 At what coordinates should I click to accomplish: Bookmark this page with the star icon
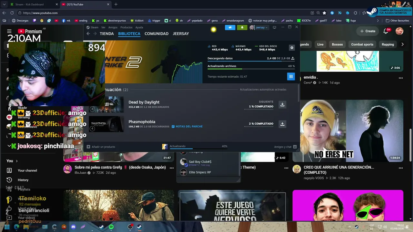pyautogui.click(x=324, y=13)
